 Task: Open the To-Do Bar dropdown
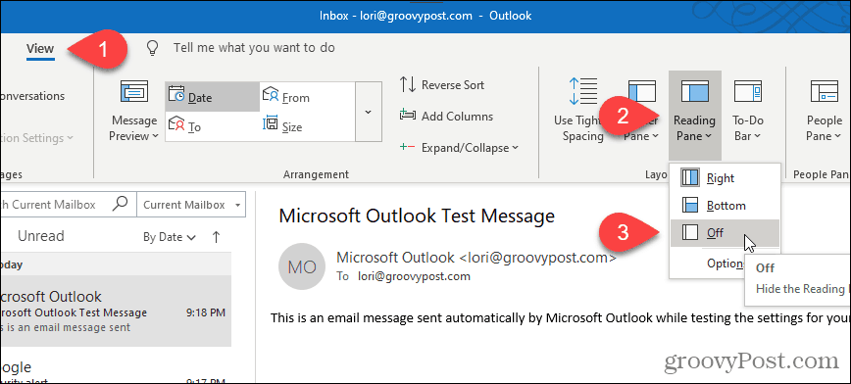[x=748, y=110]
